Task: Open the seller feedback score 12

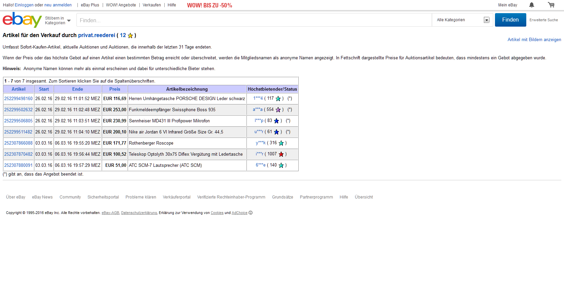Action: click(x=123, y=35)
